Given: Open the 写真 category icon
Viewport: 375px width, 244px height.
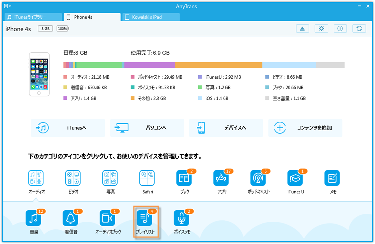Looking at the screenshot, I should pyautogui.click(x=110, y=178).
